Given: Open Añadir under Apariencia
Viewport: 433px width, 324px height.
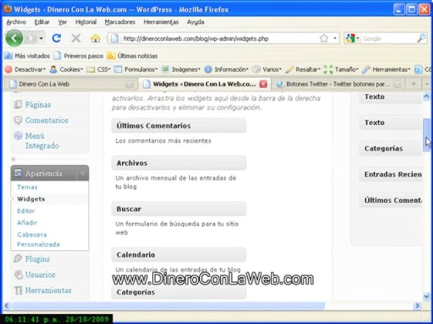Looking at the screenshot, I should click(x=27, y=223).
